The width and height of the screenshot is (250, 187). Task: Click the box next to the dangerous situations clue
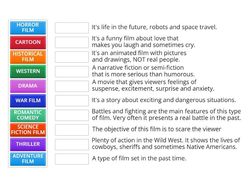click(72, 100)
